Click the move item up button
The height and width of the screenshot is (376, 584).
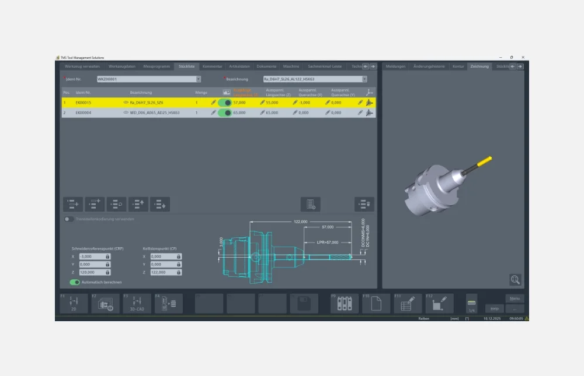(x=138, y=204)
